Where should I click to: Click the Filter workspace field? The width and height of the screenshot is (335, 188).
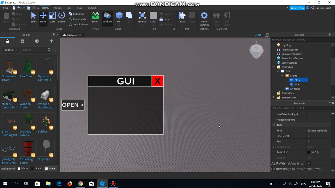[x=303, y=40]
